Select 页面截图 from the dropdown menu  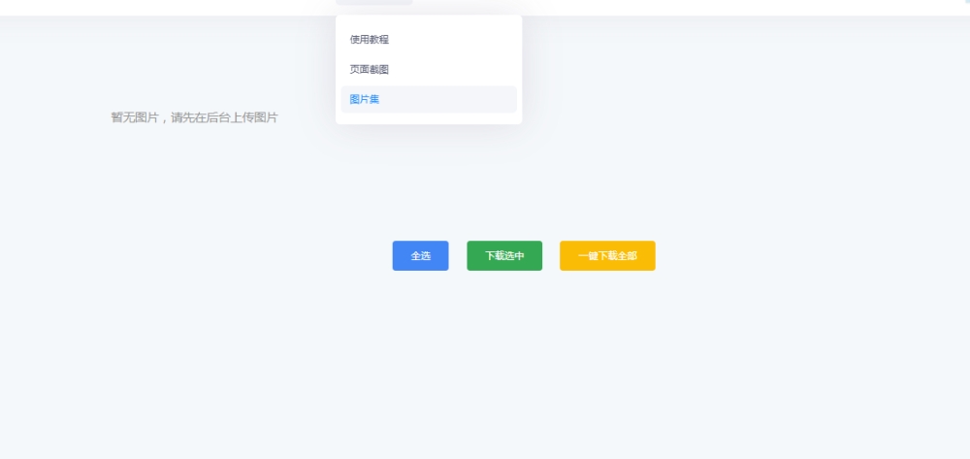(370, 70)
